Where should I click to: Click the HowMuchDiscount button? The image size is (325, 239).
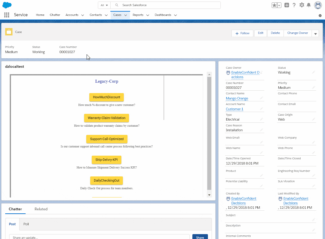[106, 97]
